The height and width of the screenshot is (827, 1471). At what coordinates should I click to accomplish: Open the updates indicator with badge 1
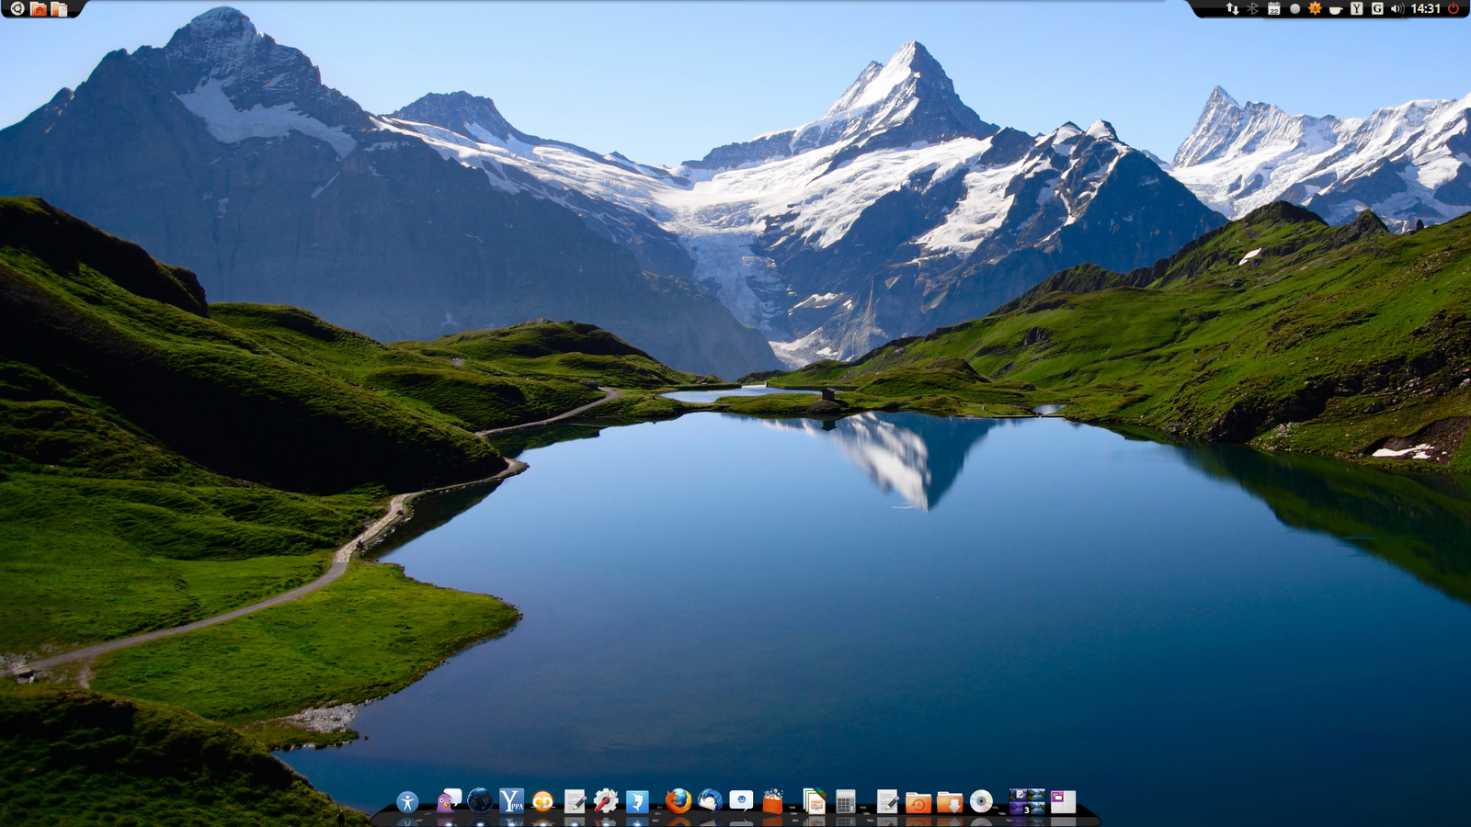(x=1316, y=11)
